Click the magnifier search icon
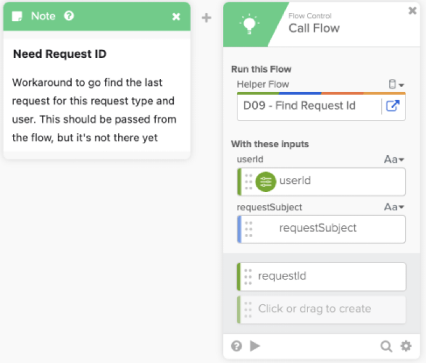 pyautogui.click(x=386, y=346)
